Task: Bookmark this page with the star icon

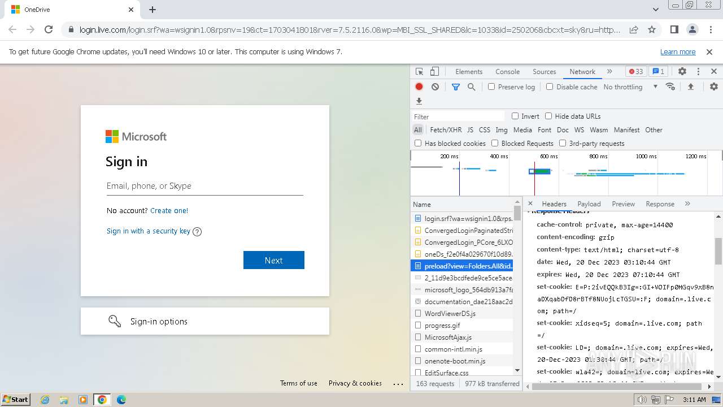Action: click(652, 29)
